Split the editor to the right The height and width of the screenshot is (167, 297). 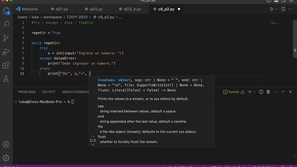tap(283, 9)
